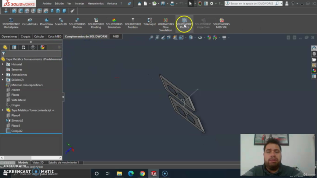317x178 pixels.
Task: Pin the SOLIDWORKS menu bar
Action: click(x=129, y=3)
